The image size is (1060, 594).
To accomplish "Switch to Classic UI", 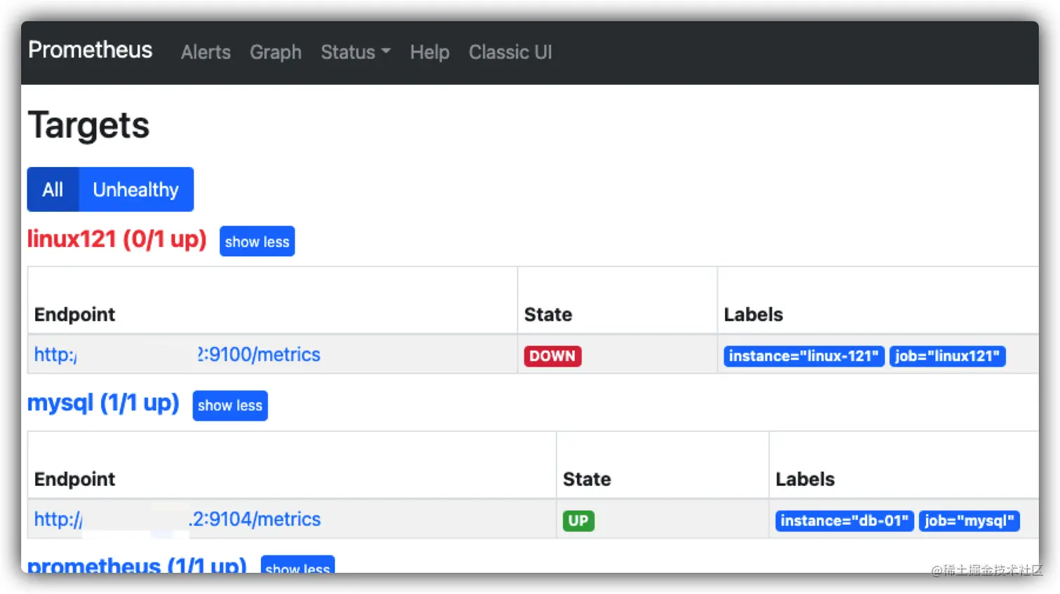I will coord(510,52).
